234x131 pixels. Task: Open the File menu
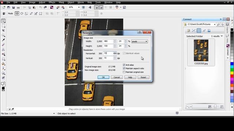8,3
